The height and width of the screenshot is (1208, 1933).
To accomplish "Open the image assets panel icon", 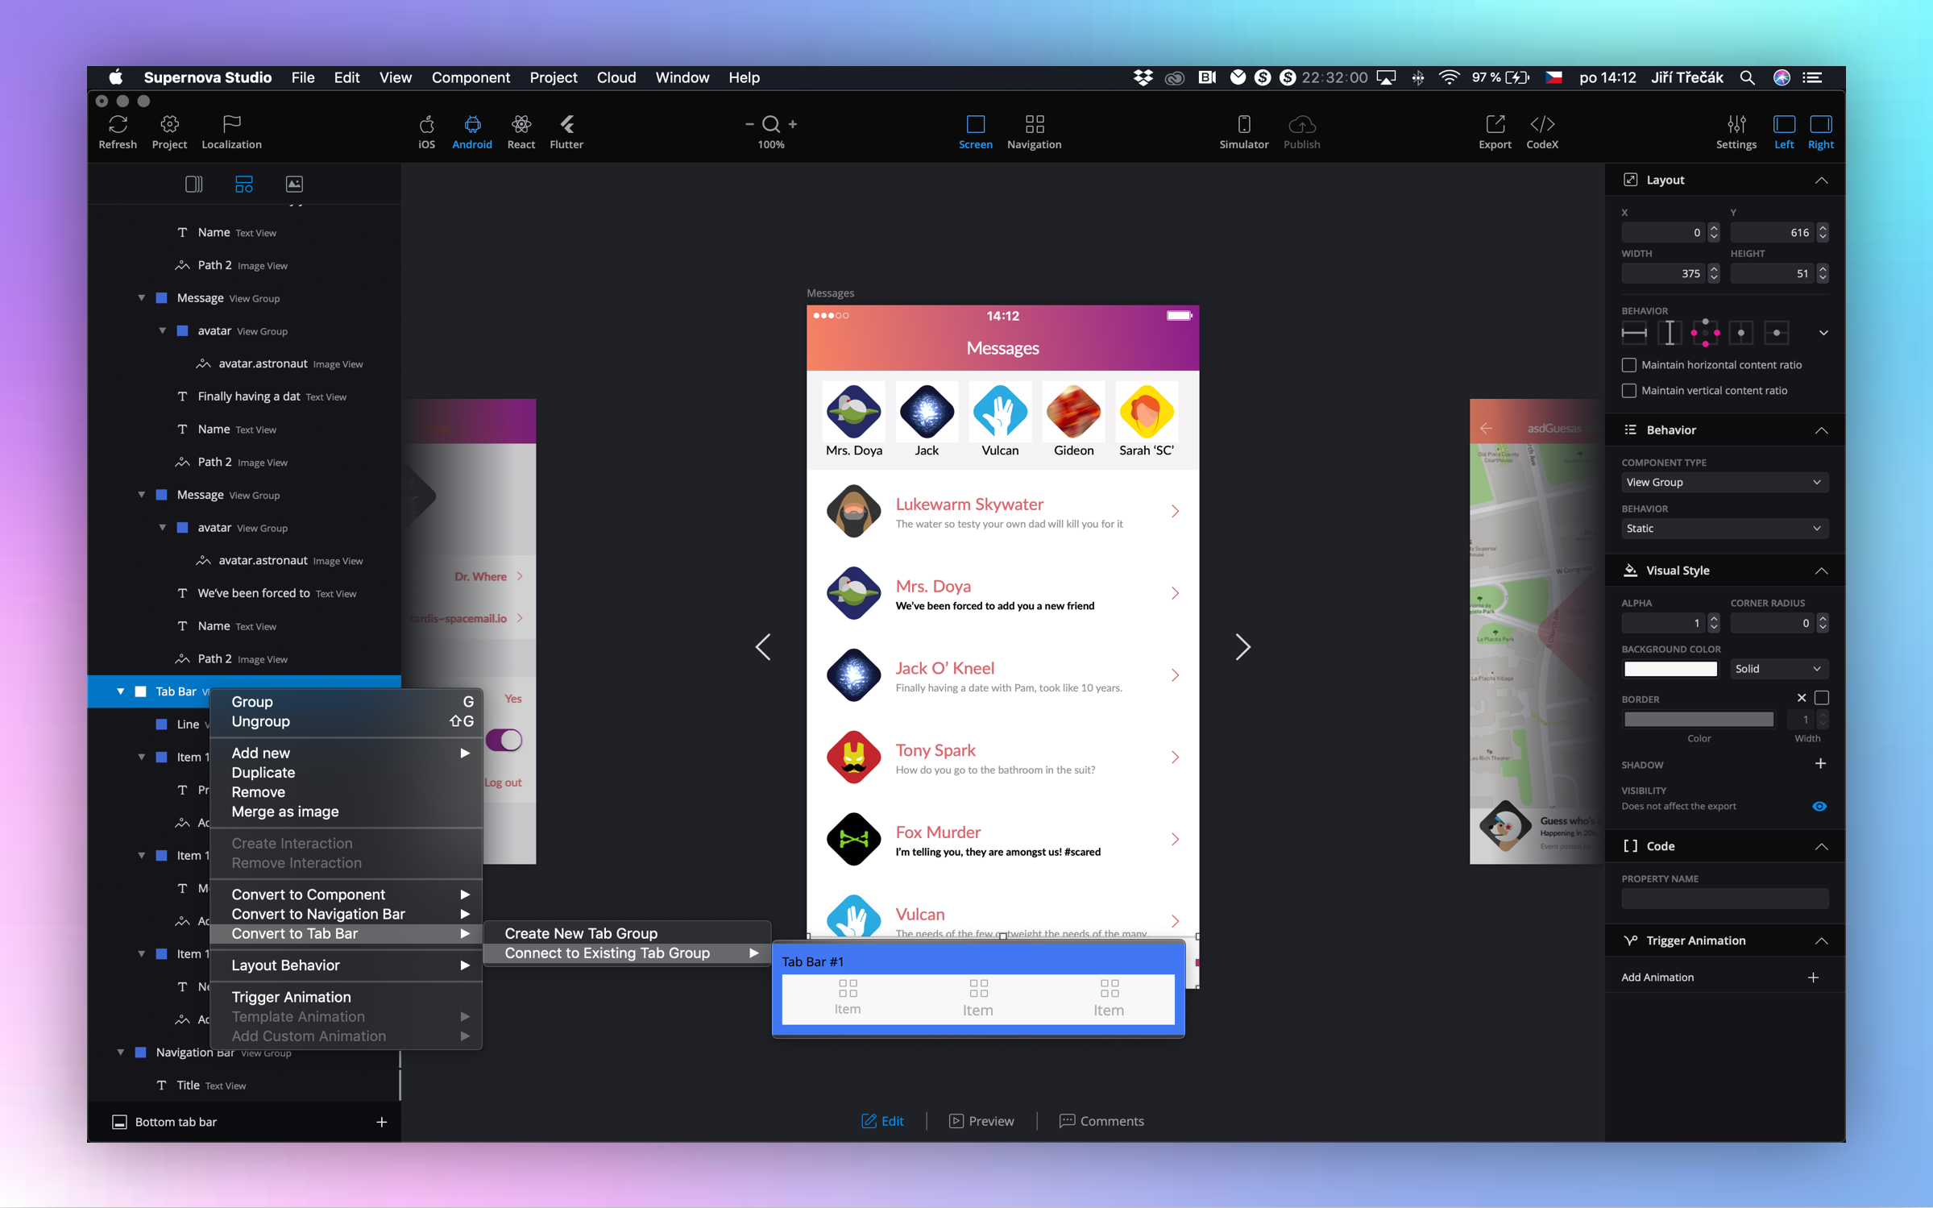I will pyautogui.click(x=294, y=184).
